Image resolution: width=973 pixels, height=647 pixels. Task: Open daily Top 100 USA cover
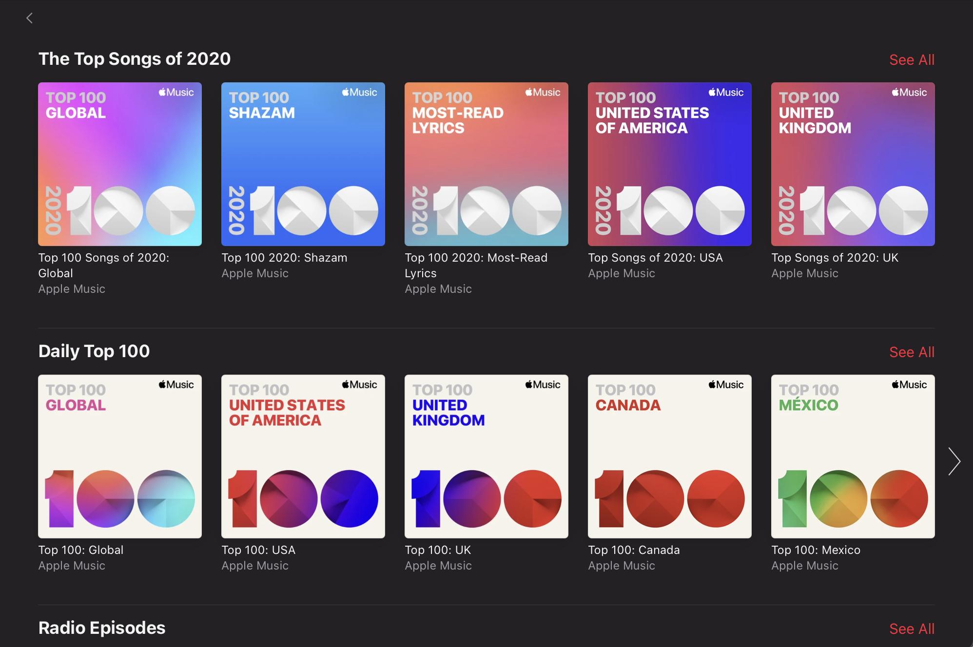(x=303, y=457)
